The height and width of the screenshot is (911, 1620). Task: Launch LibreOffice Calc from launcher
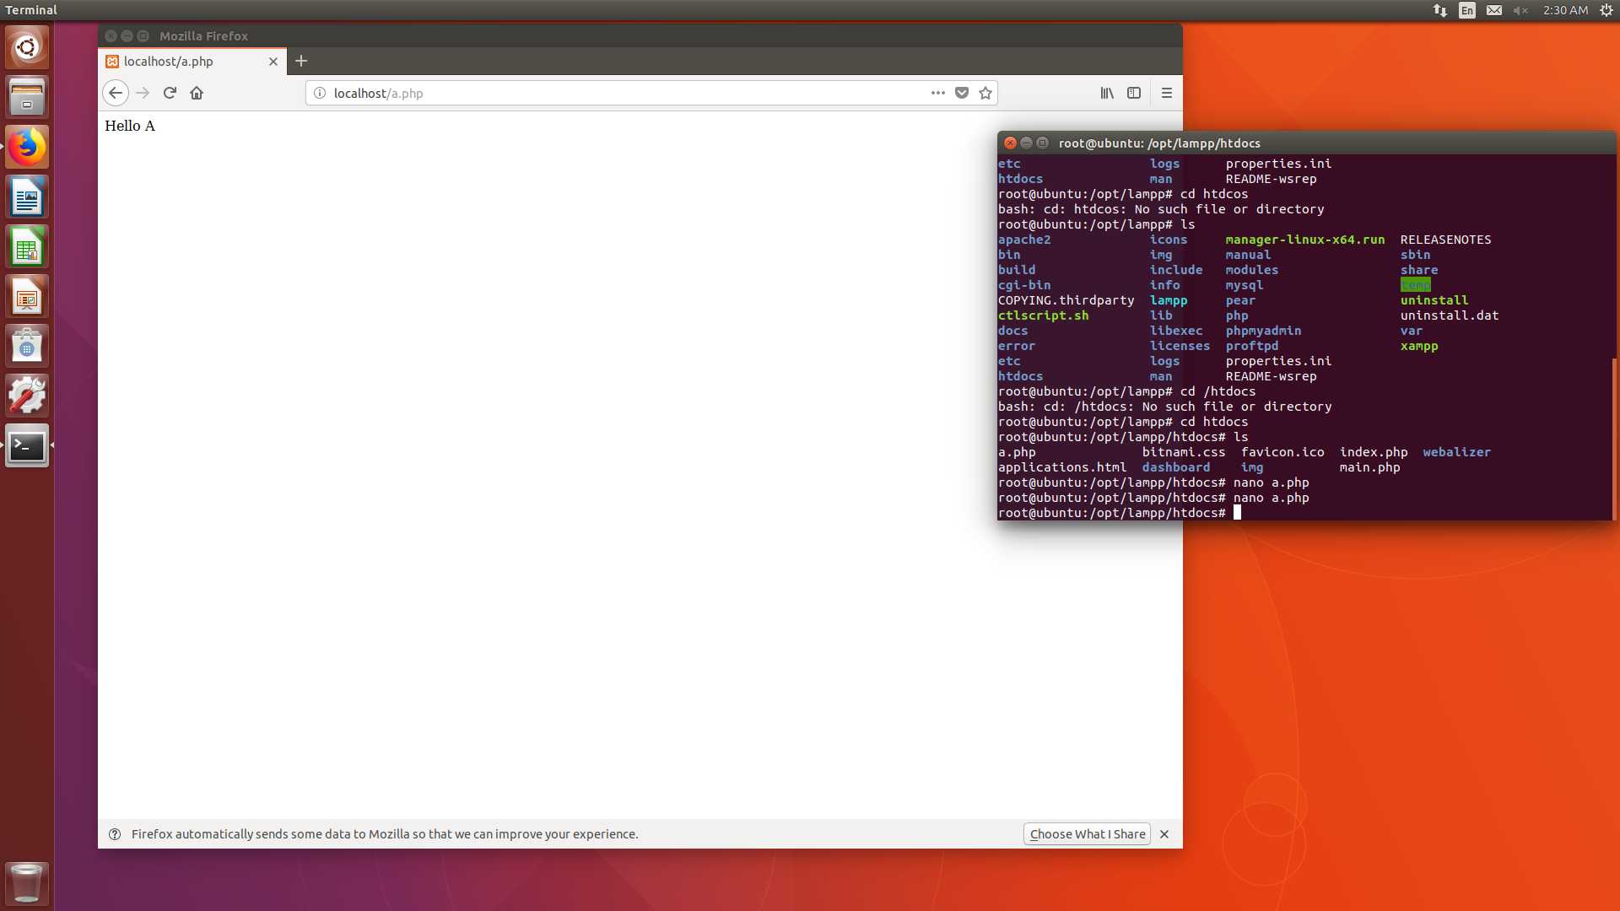tap(27, 246)
